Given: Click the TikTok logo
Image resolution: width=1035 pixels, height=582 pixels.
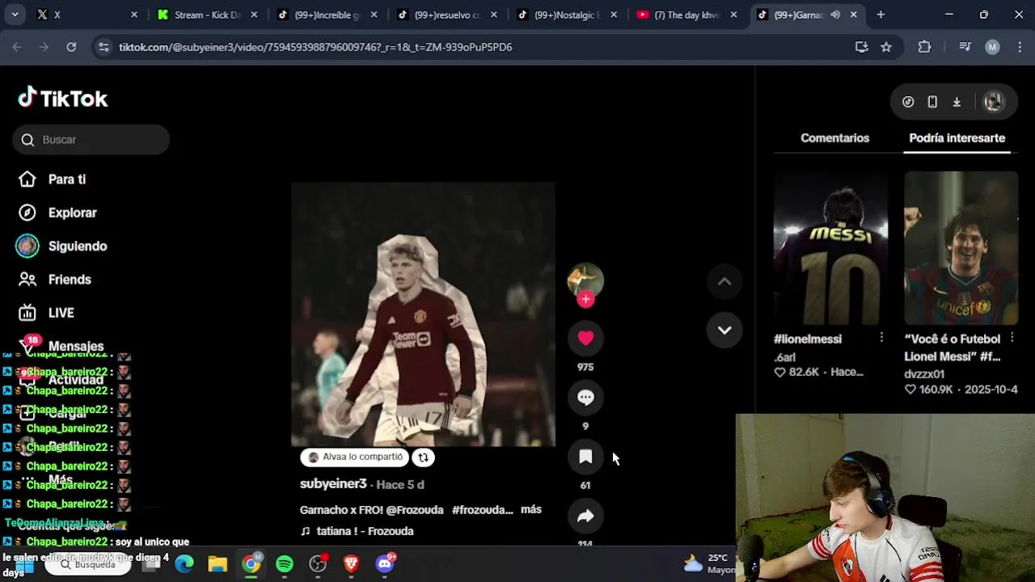Looking at the screenshot, I should pos(63,99).
